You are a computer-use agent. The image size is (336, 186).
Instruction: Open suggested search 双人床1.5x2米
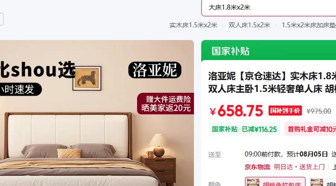[249, 25]
